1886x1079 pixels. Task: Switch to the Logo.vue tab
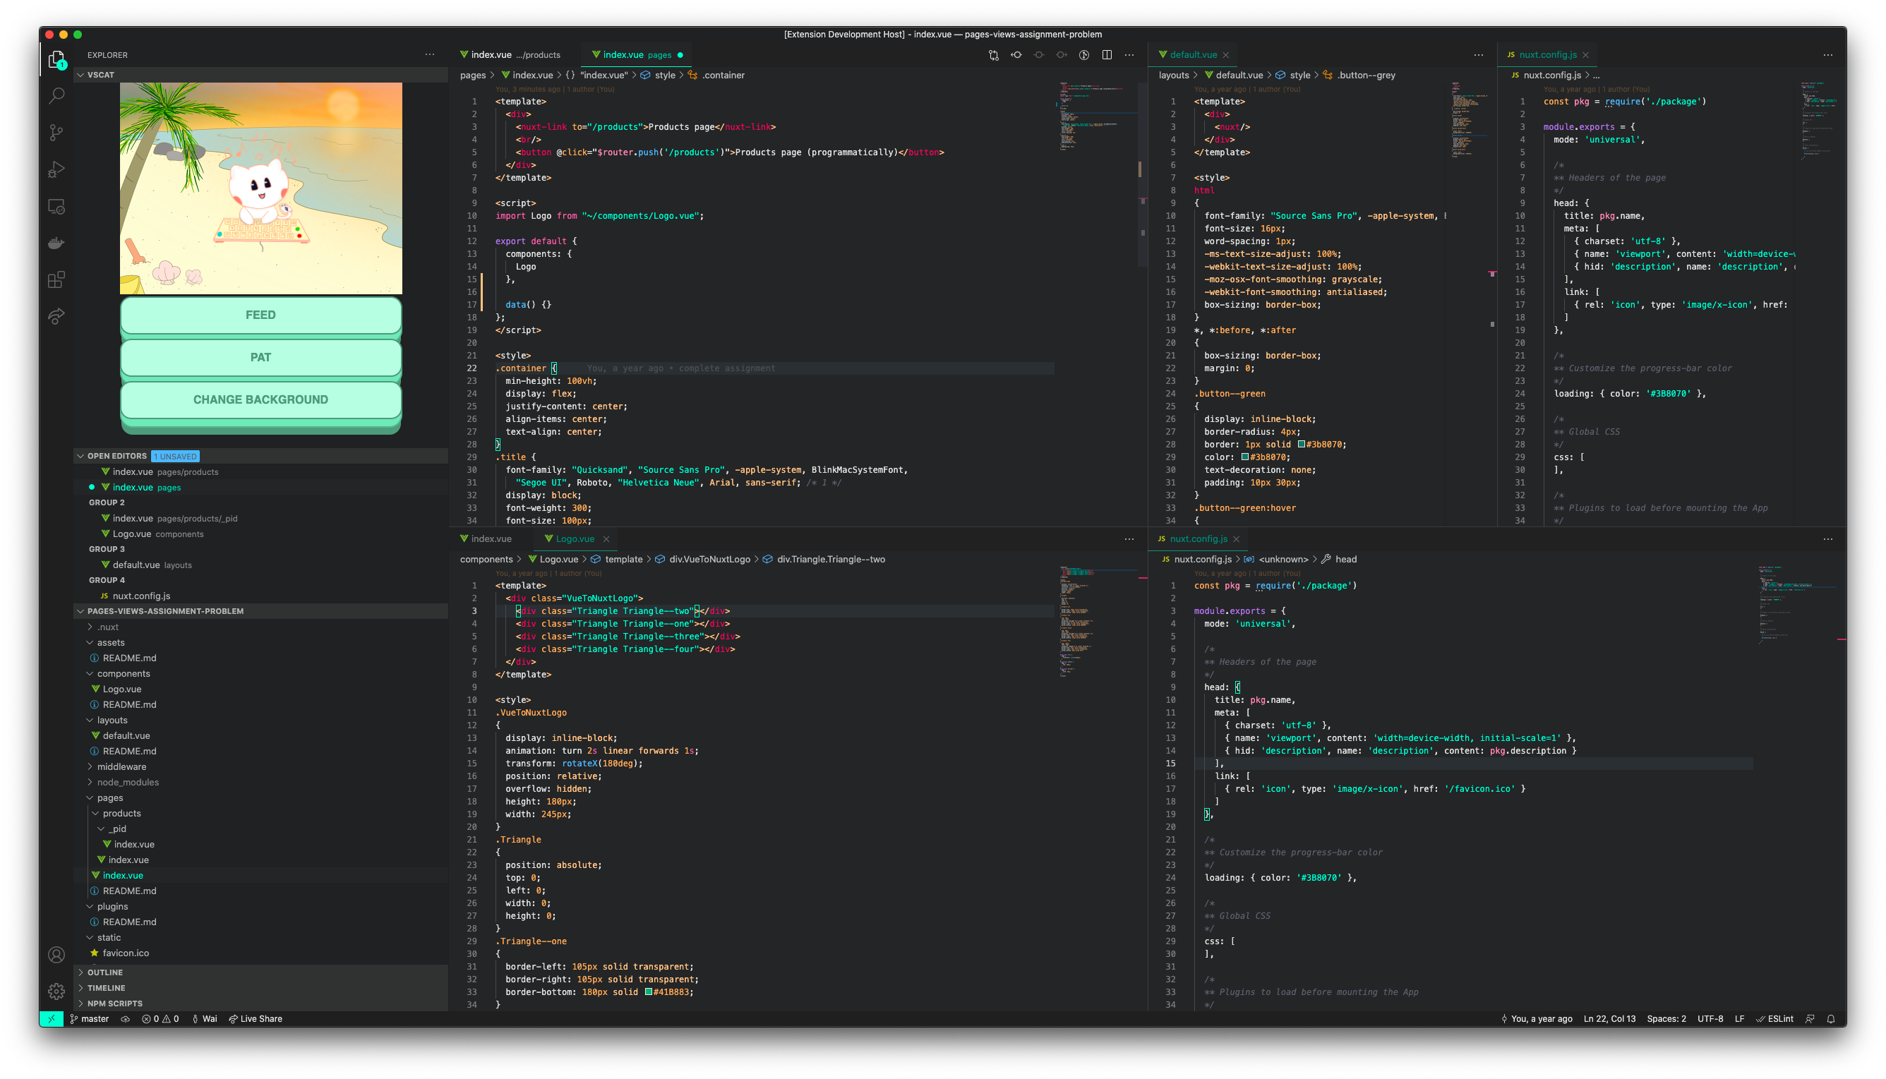(575, 538)
